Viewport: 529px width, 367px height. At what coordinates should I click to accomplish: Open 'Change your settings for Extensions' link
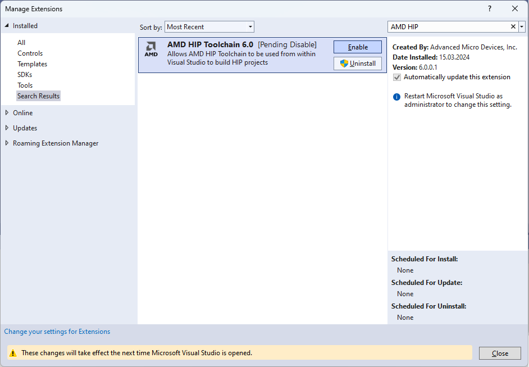[57, 332]
